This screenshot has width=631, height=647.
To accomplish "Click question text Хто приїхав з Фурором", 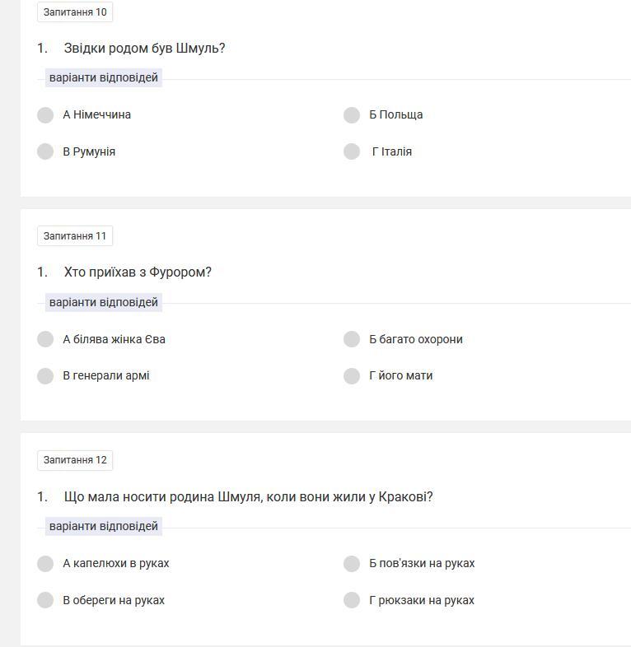I will pos(138,272).
